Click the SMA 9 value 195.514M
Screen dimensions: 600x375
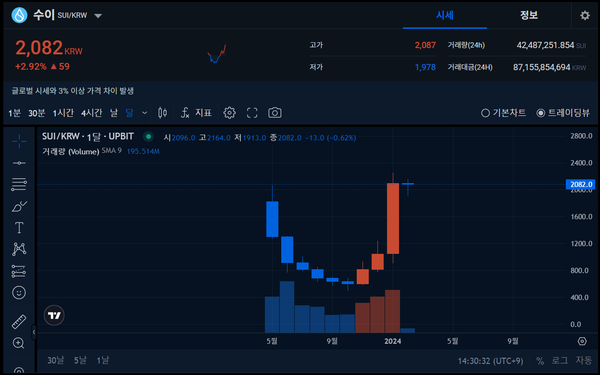[143, 151]
